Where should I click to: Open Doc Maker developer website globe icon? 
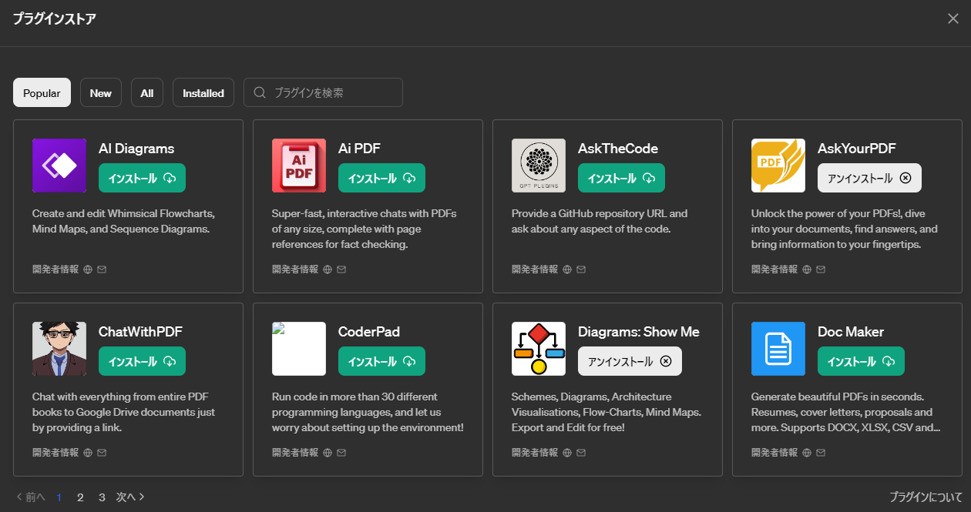(x=807, y=453)
